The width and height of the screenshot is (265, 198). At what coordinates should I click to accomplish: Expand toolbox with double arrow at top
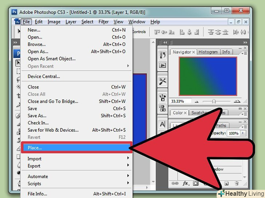point(15,42)
